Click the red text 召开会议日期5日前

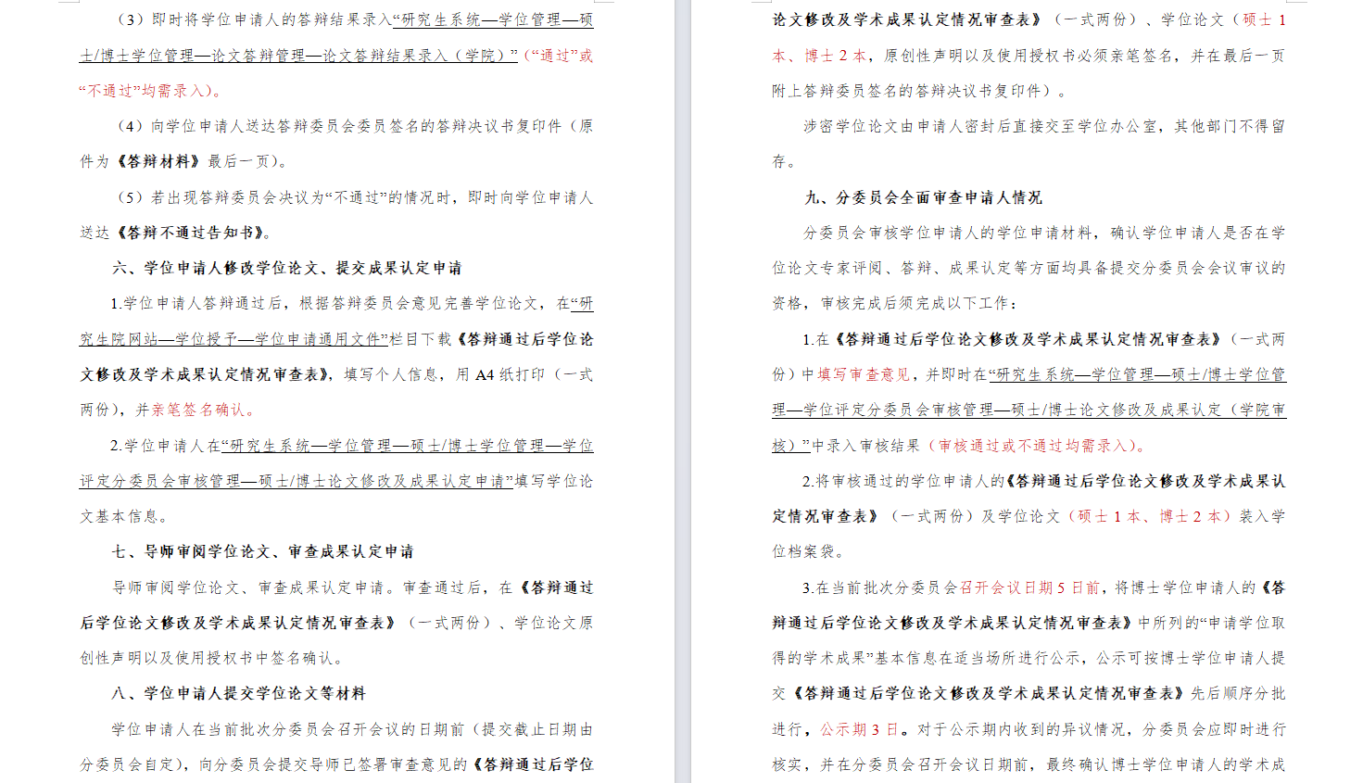pos(1029,587)
